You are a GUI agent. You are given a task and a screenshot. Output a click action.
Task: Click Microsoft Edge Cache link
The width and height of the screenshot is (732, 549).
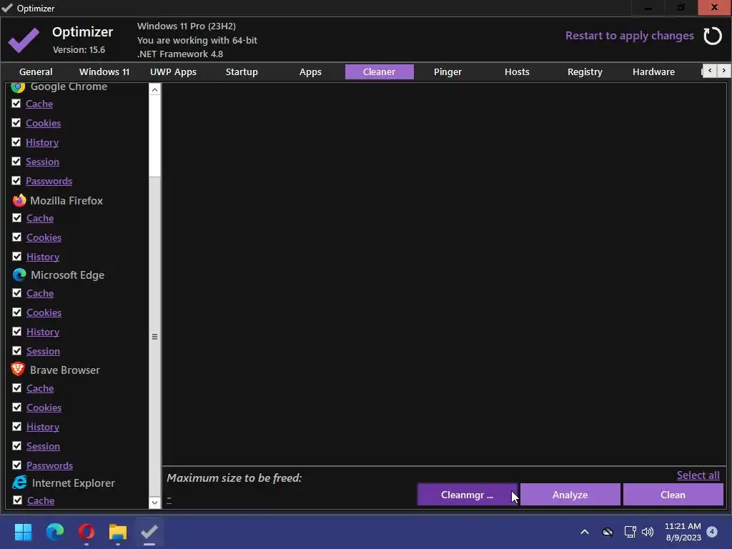click(40, 293)
